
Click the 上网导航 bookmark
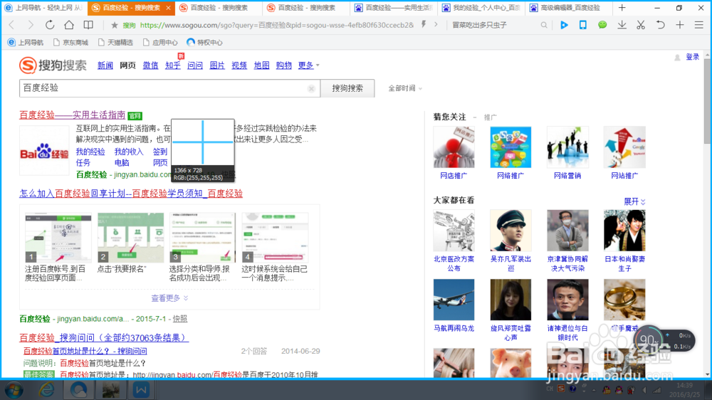click(x=26, y=43)
